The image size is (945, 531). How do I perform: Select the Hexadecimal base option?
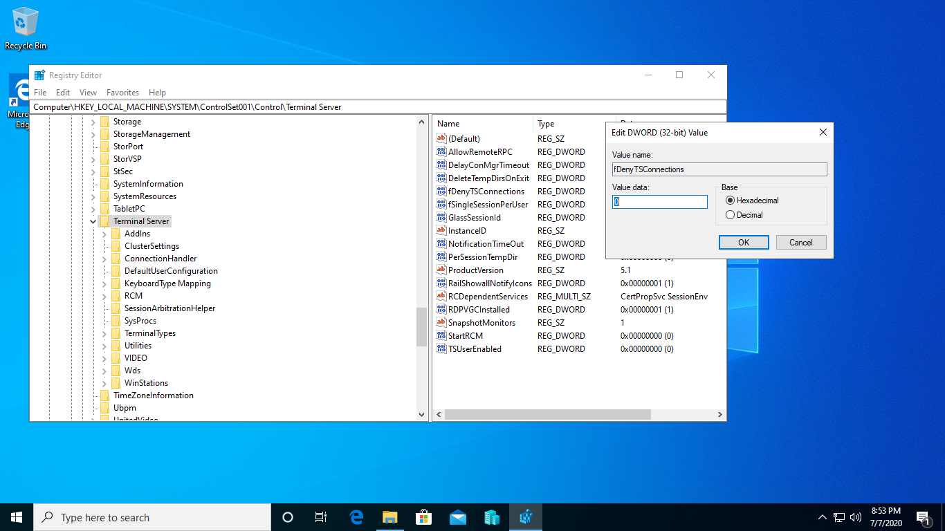click(x=730, y=201)
